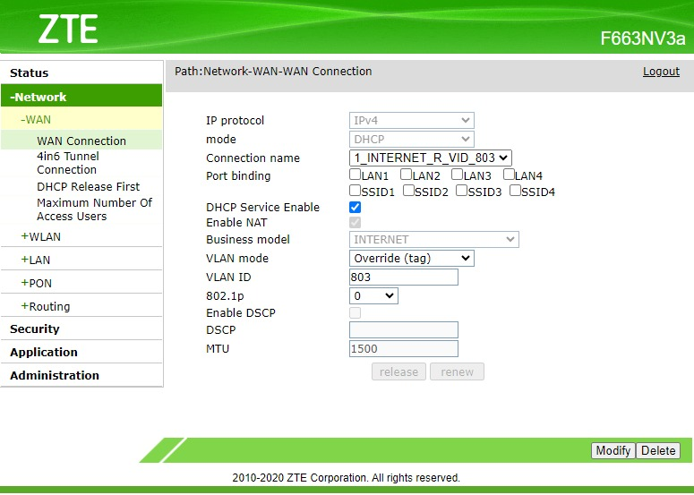
Task: Open DHCP Release First page
Action: [x=88, y=186]
